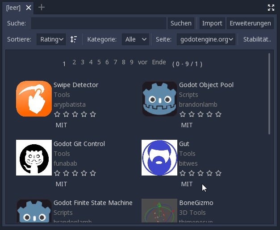
Task: Click the Suche search input field
Action: click(99, 23)
